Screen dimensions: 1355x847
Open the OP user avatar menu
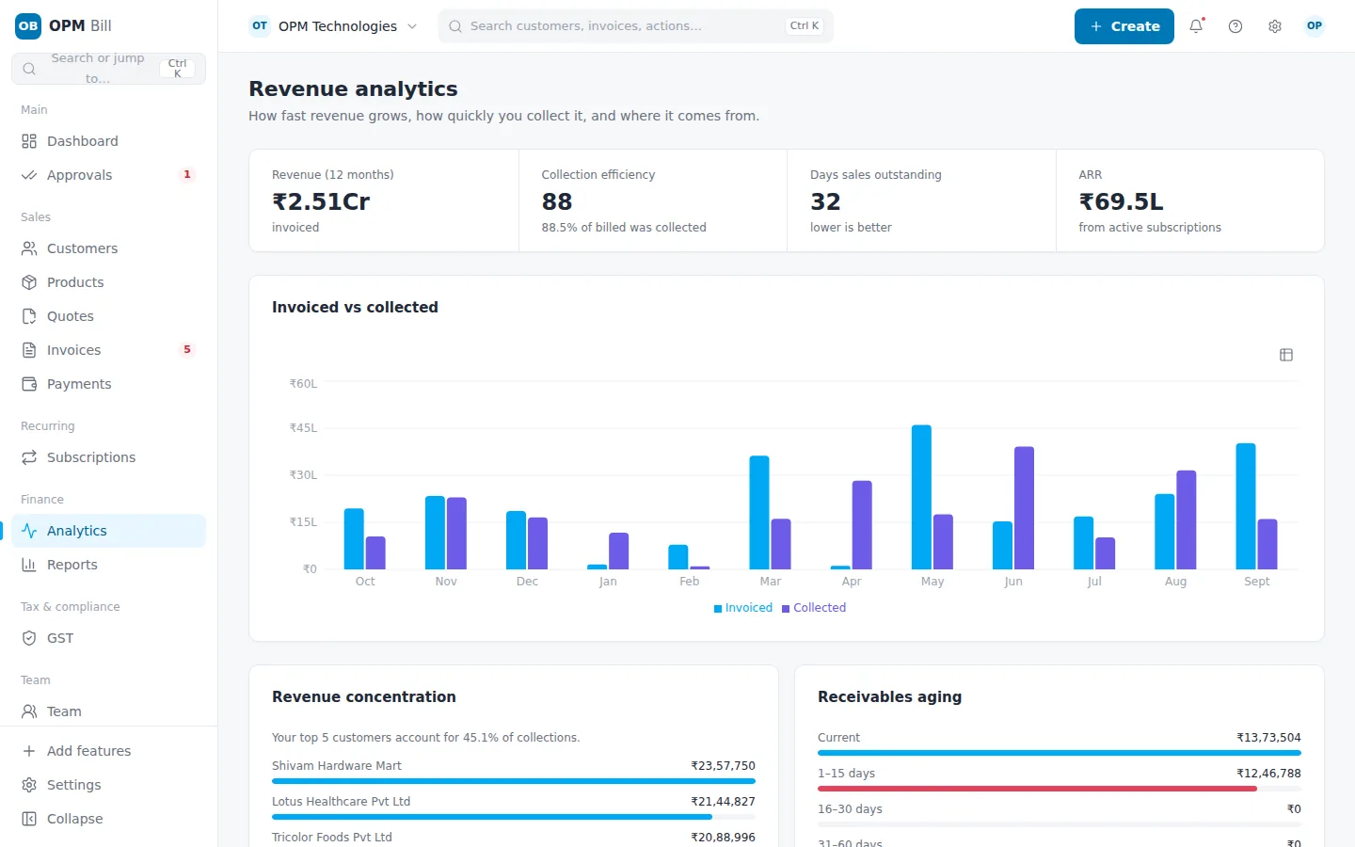pyautogui.click(x=1315, y=26)
